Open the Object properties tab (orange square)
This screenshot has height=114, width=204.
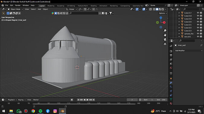coord(171,79)
